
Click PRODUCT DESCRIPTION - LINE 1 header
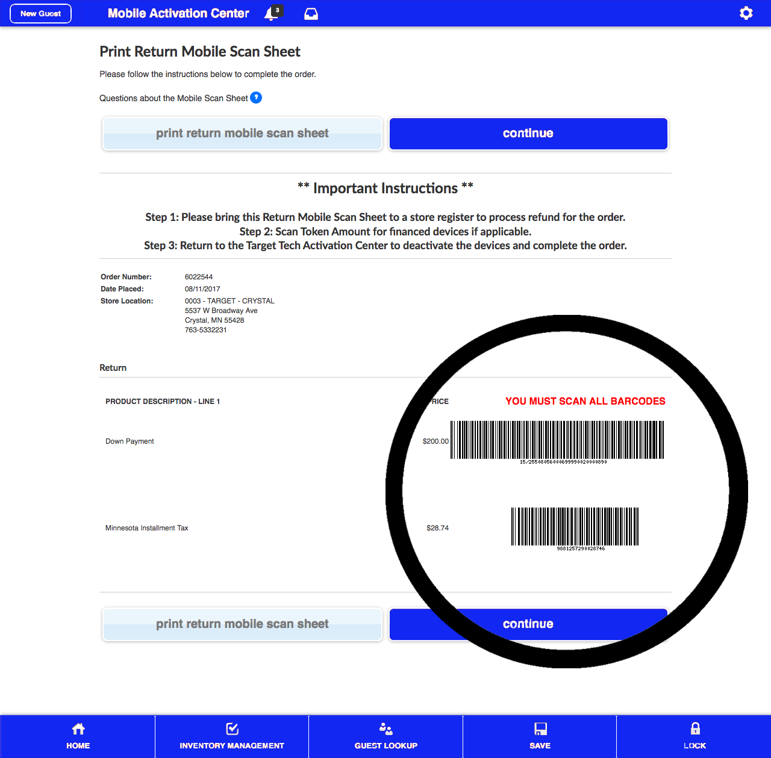[x=163, y=402]
